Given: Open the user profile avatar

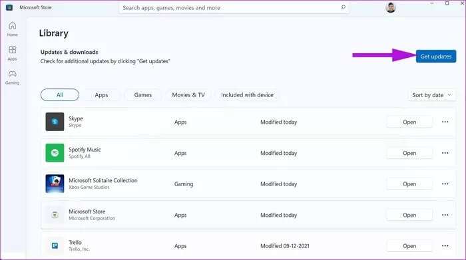Looking at the screenshot, I should coord(391,7).
